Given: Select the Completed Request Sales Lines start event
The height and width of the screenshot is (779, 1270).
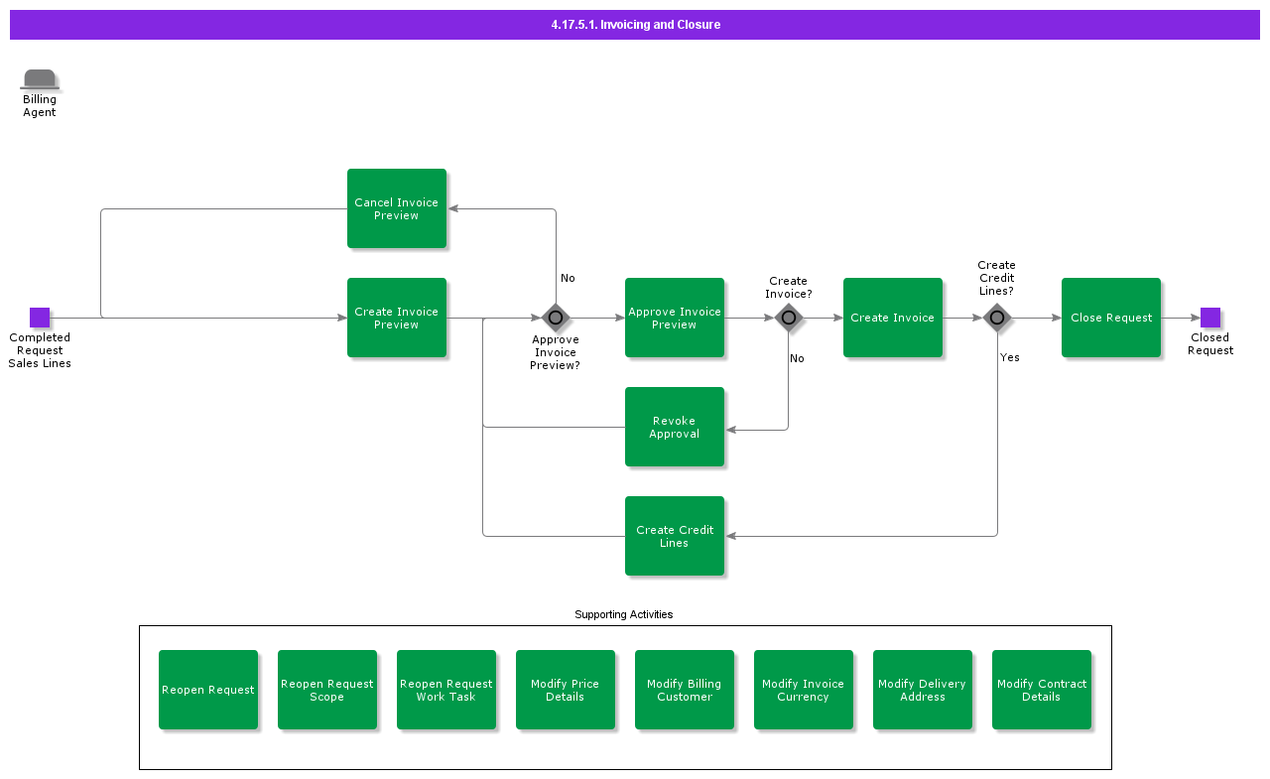Looking at the screenshot, I should [40, 318].
